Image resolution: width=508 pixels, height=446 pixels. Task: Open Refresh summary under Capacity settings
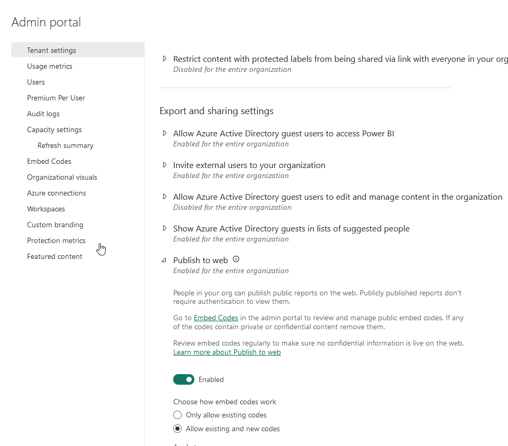65,145
